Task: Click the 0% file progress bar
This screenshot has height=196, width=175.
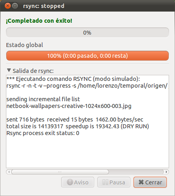Action: [x=87, y=33]
